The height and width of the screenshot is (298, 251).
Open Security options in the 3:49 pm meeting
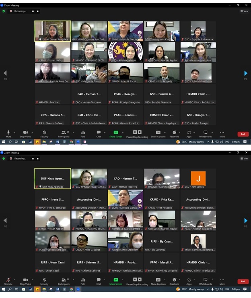44,134
